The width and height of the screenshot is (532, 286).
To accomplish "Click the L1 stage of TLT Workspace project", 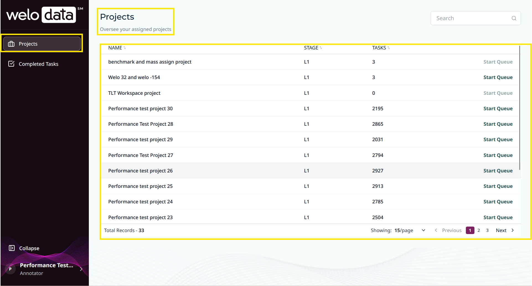I will coord(306,93).
